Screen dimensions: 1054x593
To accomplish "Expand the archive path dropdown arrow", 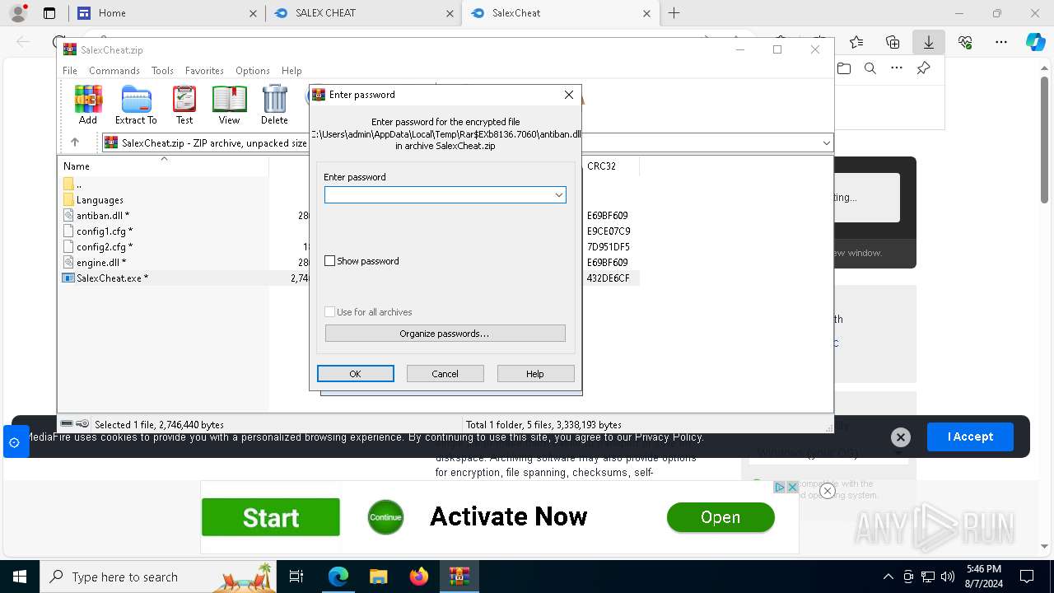I will tap(826, 142).
